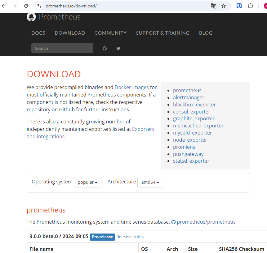This screenshot has height=253, width=267.
Task: Open the DOCS menu item
Action: click(x=38, y=33)
